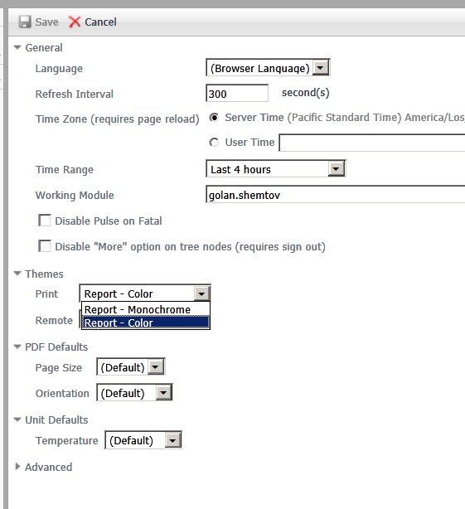Open the Language dropdown

[268, 67]
